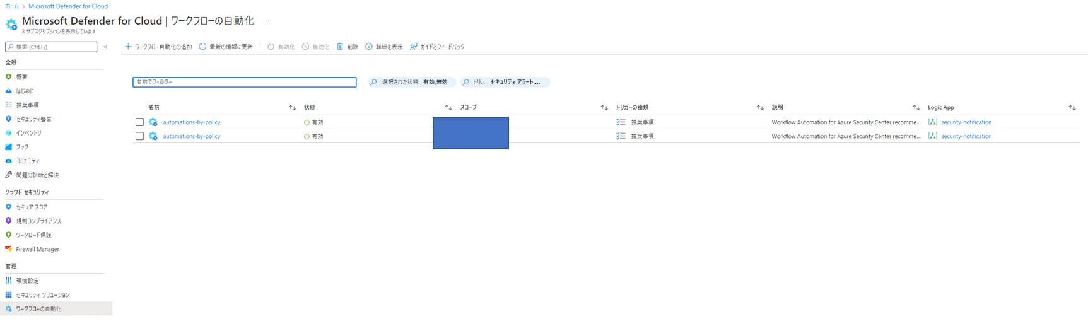Click the gear icon in the first automation row
Viewport: 1088px width, 336px height.
[x=153, y=122]
